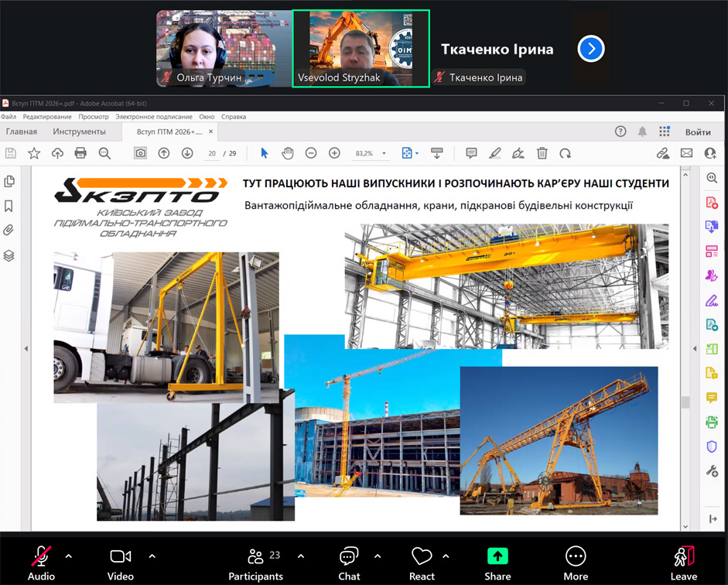
Task: Unmute the microphone Audio button
Action: (41, 563)
